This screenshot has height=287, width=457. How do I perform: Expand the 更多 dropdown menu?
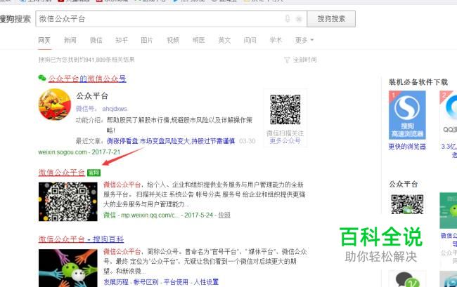point(304,40)
